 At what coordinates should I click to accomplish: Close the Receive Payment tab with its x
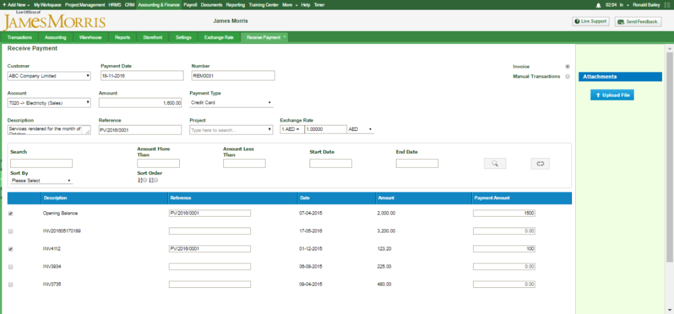[x=284, y=37]
